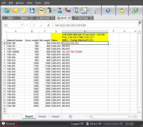Image resolution: width=143 pixels, height=127 pixels.
Task: Click the green download arrow icon
Action: click(x=135, y=10)
